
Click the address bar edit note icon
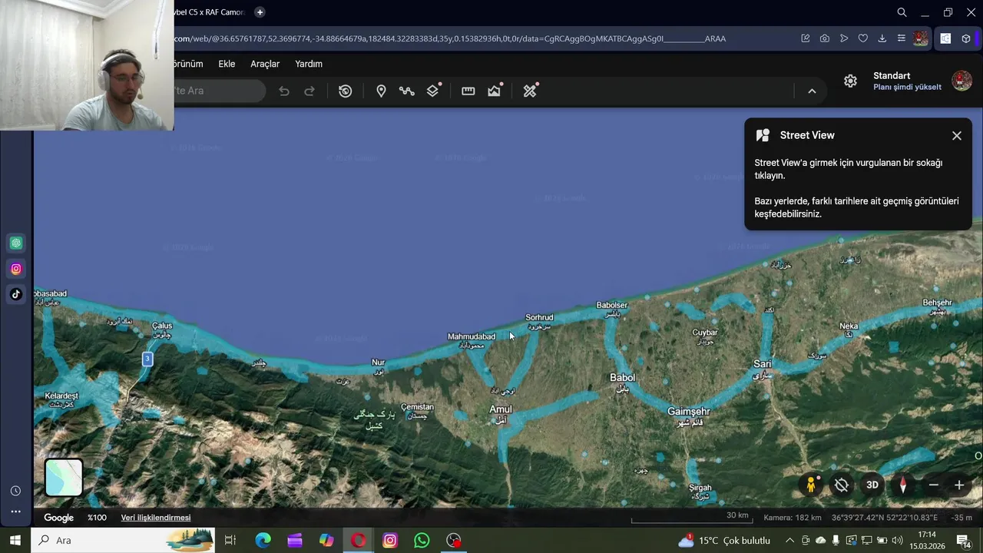pos(805,38)
